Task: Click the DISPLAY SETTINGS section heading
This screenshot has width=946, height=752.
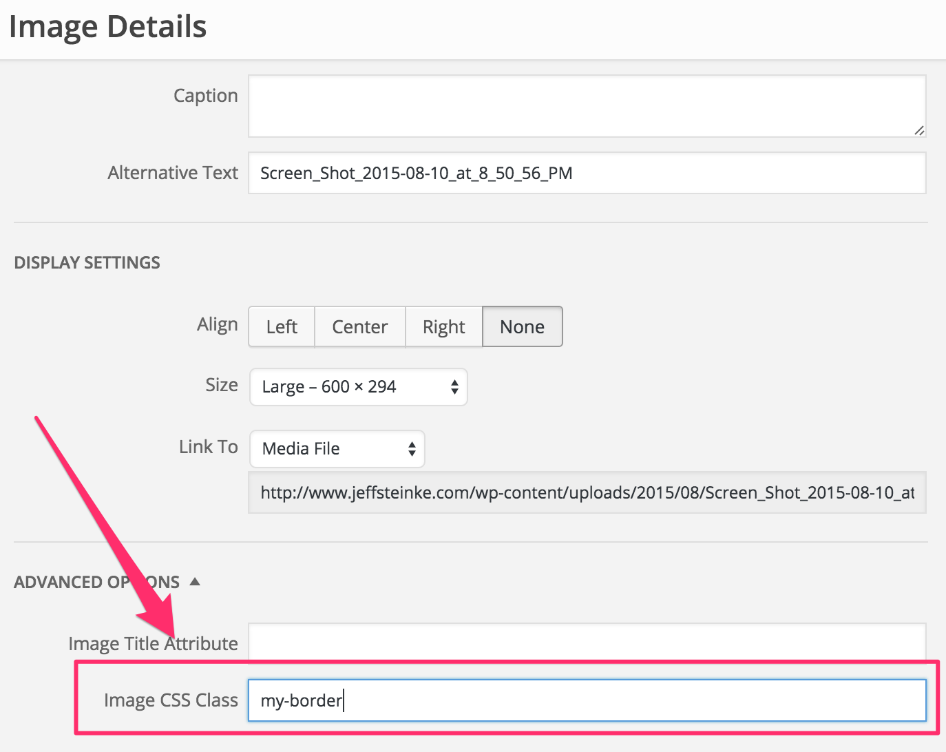Action: tap(87, 263)
